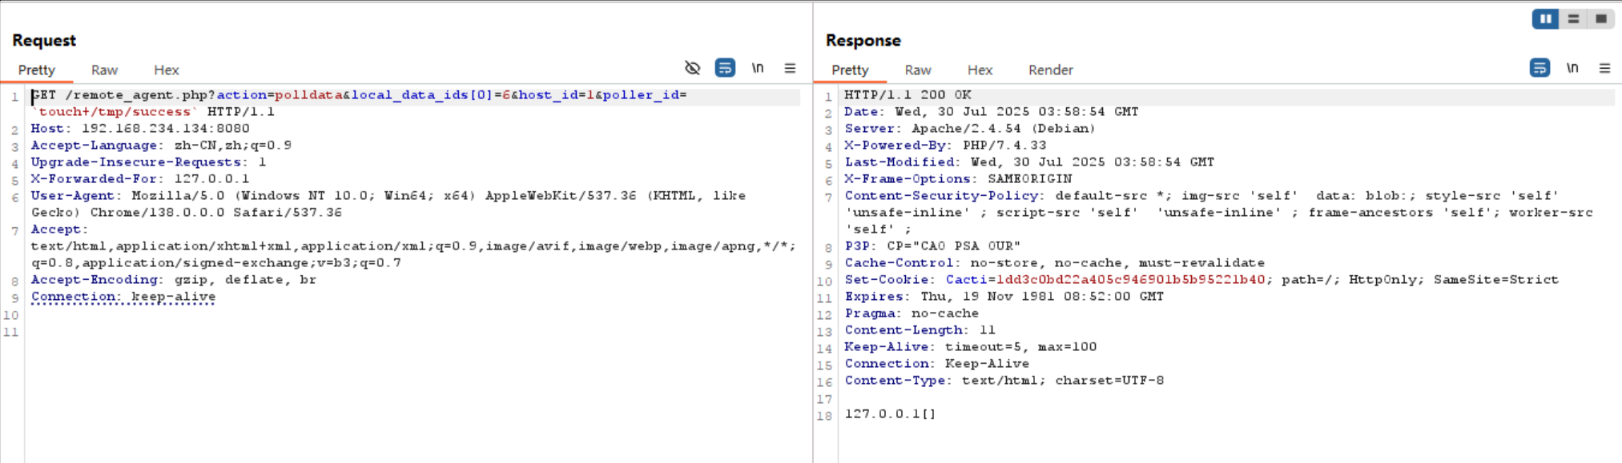Click the Cache-Control response header
The height and width of the screenshot is (463, 1622).
[x=1055, y=263]
